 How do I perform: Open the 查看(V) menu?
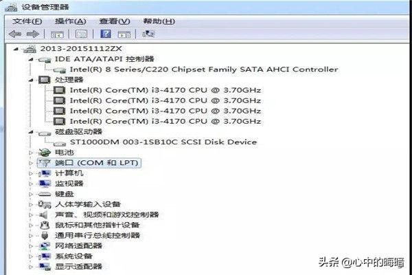(x=114, y=21)
